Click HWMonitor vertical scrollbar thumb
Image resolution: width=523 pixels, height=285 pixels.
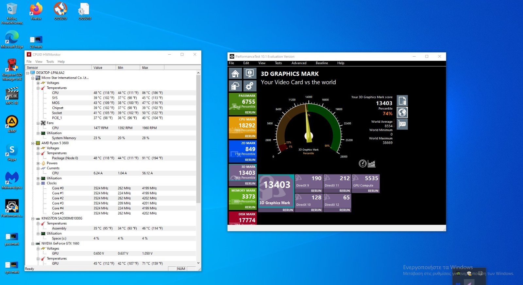point(198,139)
